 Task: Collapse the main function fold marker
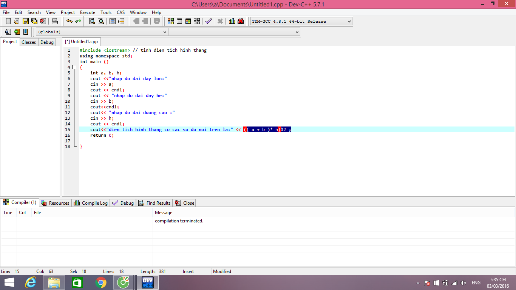click(74, 67)
